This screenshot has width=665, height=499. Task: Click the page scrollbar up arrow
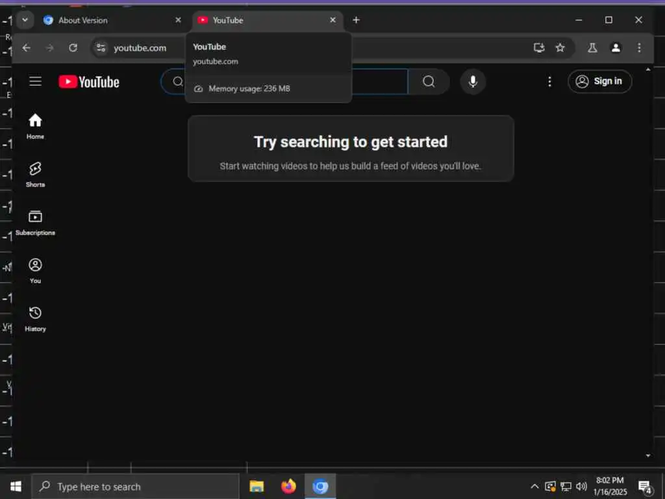click(x=648, y=69)
